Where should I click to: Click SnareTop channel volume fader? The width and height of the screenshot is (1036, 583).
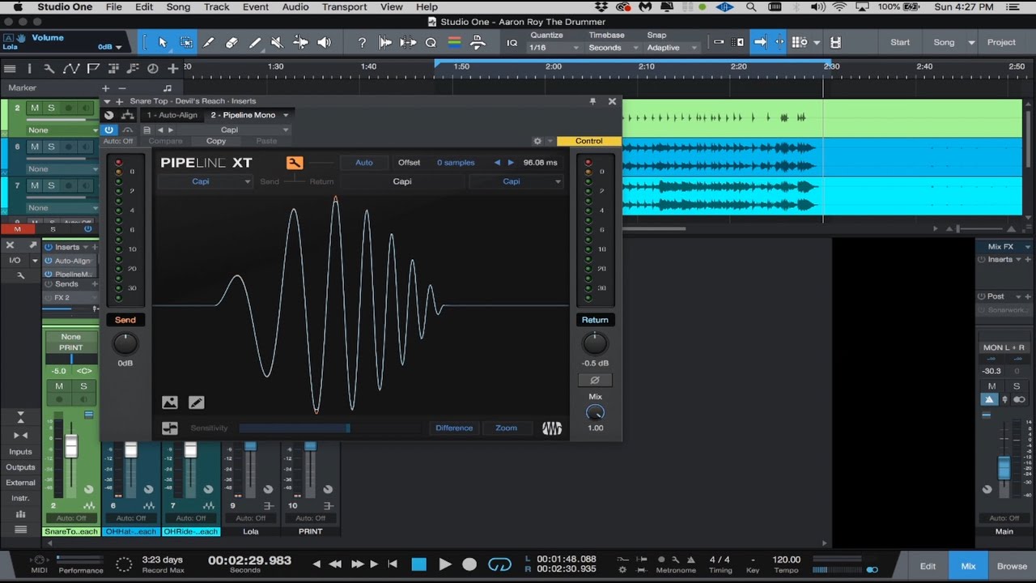71,446
